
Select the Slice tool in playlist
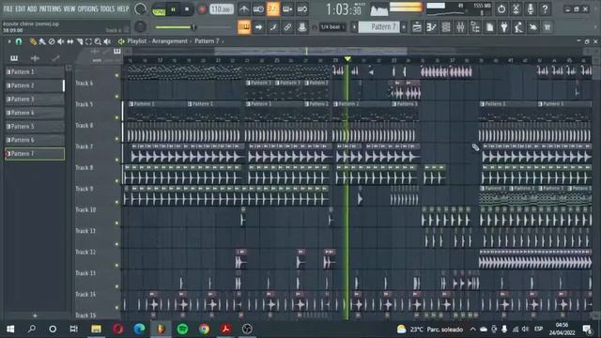[x=79, y=41]
